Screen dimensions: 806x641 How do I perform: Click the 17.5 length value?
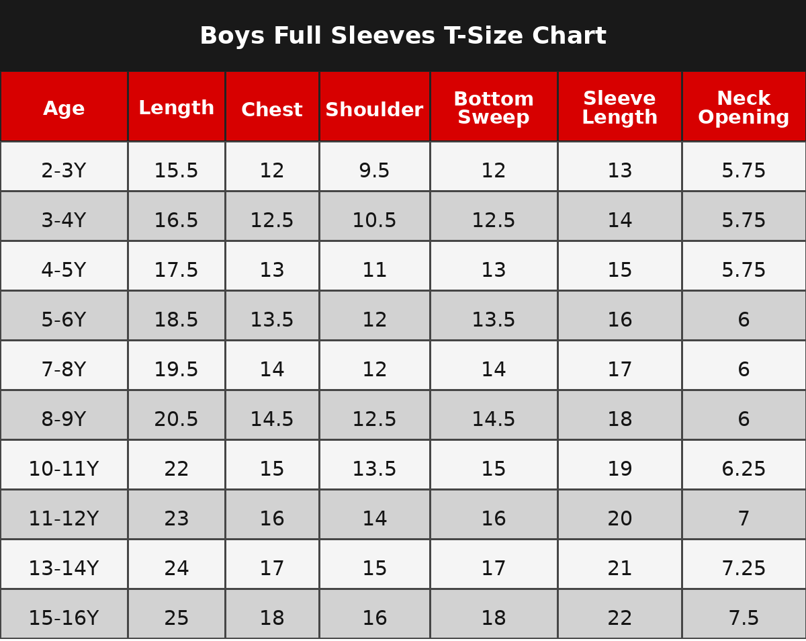tap(177, 271)
